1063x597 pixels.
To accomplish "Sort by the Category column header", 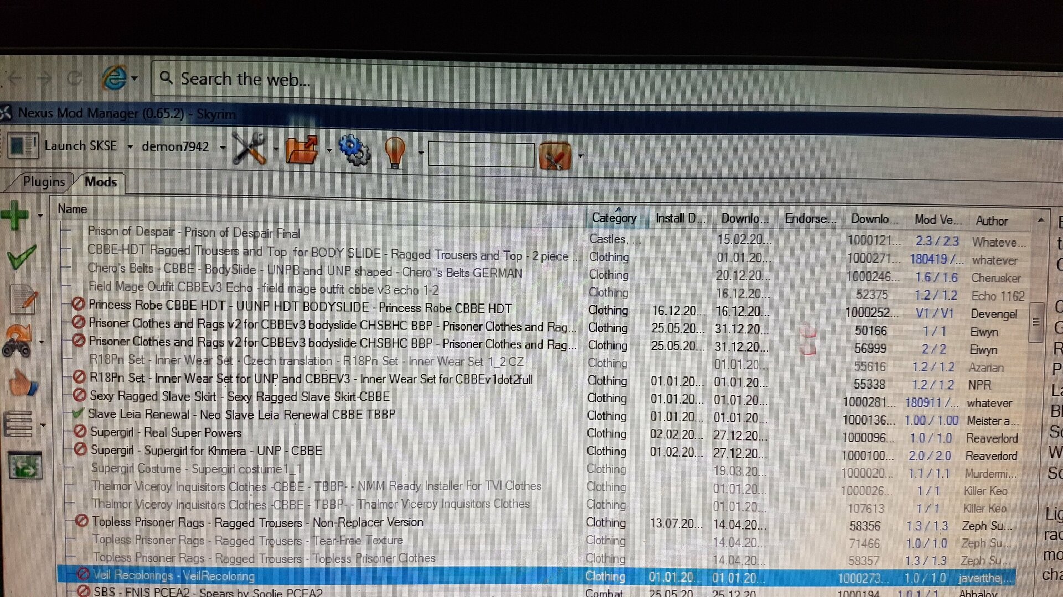I will click(x=616, y=217).
